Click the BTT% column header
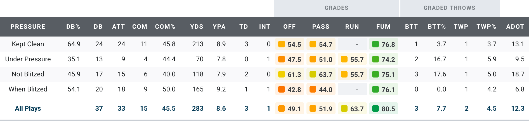Screen dimensions: 529x121 [437, 27]
